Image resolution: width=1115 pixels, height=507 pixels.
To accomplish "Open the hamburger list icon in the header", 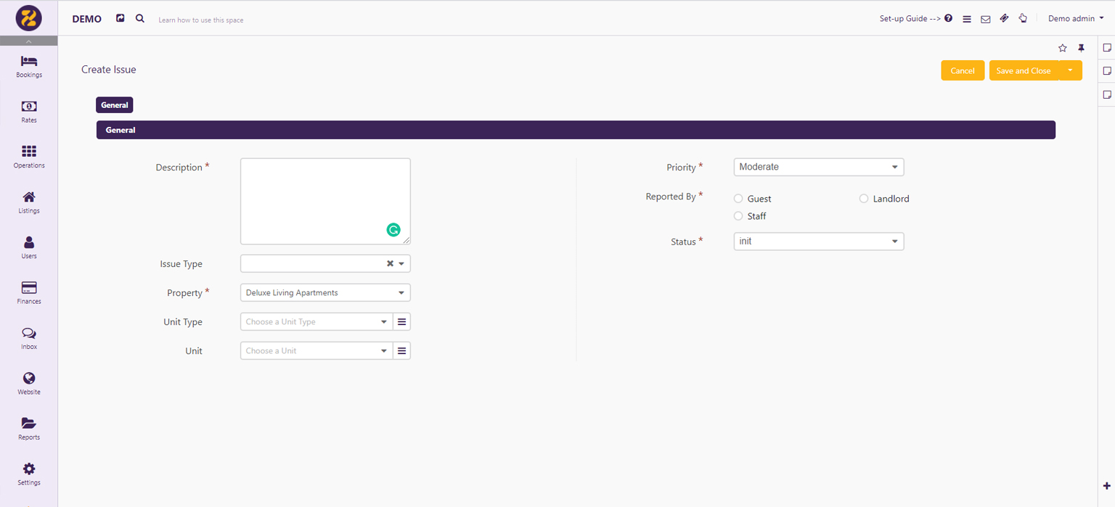I will (967, 19).
